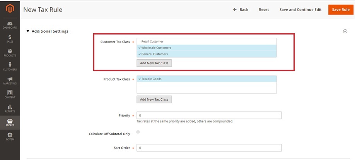Open the Dashboard sidebar icon
Viewport: 355px width, 160px height.
coord(10,24)
